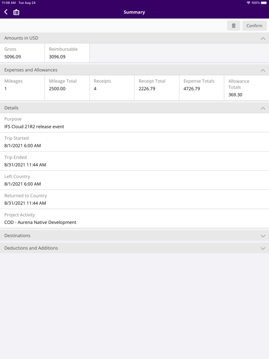The width and height of the screenshot is (269, 359).
Task: Delete report using trash can icon
Action: pos(234,26)
